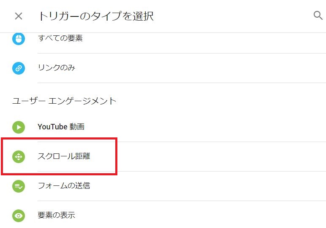Click the ユーザー エンゲージメント section heading
Screen dimensions: 326x228
pyautogui.click(x=64, y=101)
